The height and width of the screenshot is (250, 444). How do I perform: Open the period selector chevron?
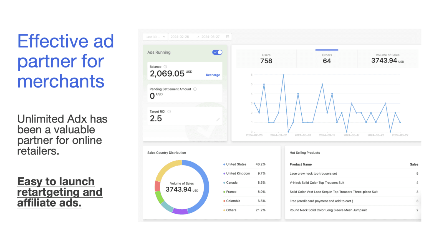[164, 36]
